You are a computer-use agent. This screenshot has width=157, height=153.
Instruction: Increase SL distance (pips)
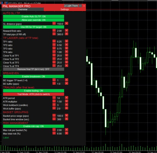67,23
